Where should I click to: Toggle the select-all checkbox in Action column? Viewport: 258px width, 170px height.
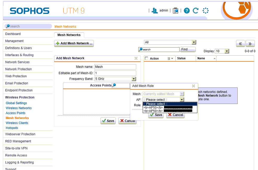pyautogui.click(x=146, y=58)
